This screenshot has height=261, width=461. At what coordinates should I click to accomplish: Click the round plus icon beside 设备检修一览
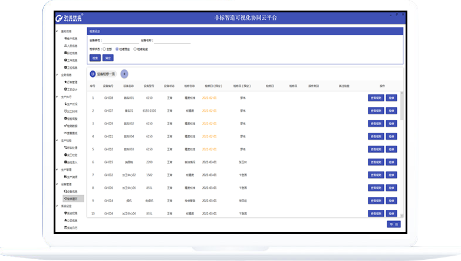click(x=124, y=74)
